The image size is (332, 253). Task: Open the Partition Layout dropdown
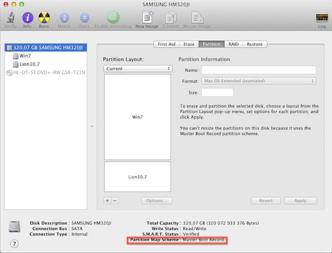click(138, 68)
